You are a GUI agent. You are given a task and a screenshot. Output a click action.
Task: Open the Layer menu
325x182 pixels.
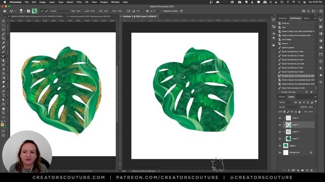[52, 2]
